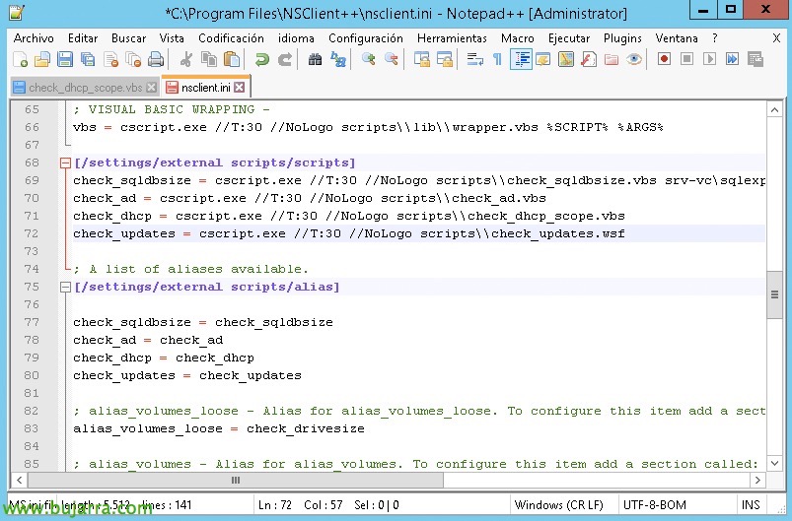792x521 pixels.
Task: Open the ? help menu
Action: point(715,38)
